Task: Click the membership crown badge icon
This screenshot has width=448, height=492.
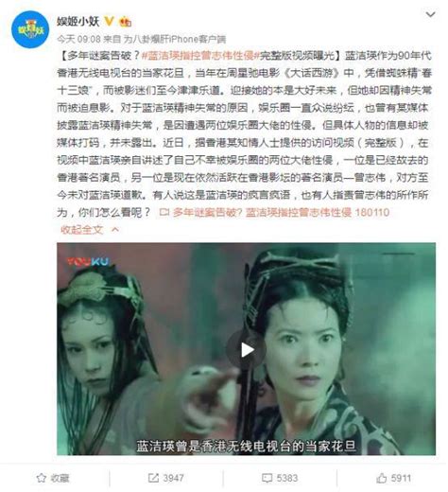Action: click(x=125, y=22)
